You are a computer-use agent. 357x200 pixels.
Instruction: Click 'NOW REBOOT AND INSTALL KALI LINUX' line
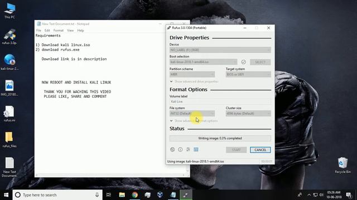(76, 82)
